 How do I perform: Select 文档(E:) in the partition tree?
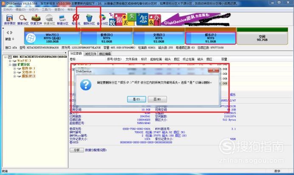pos(28,72)
